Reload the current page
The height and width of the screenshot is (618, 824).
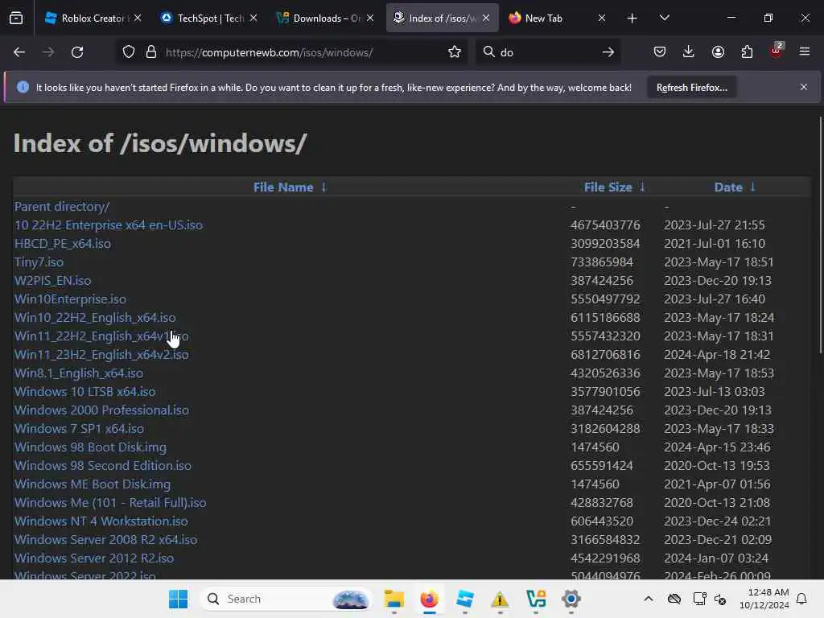point(77,52)
